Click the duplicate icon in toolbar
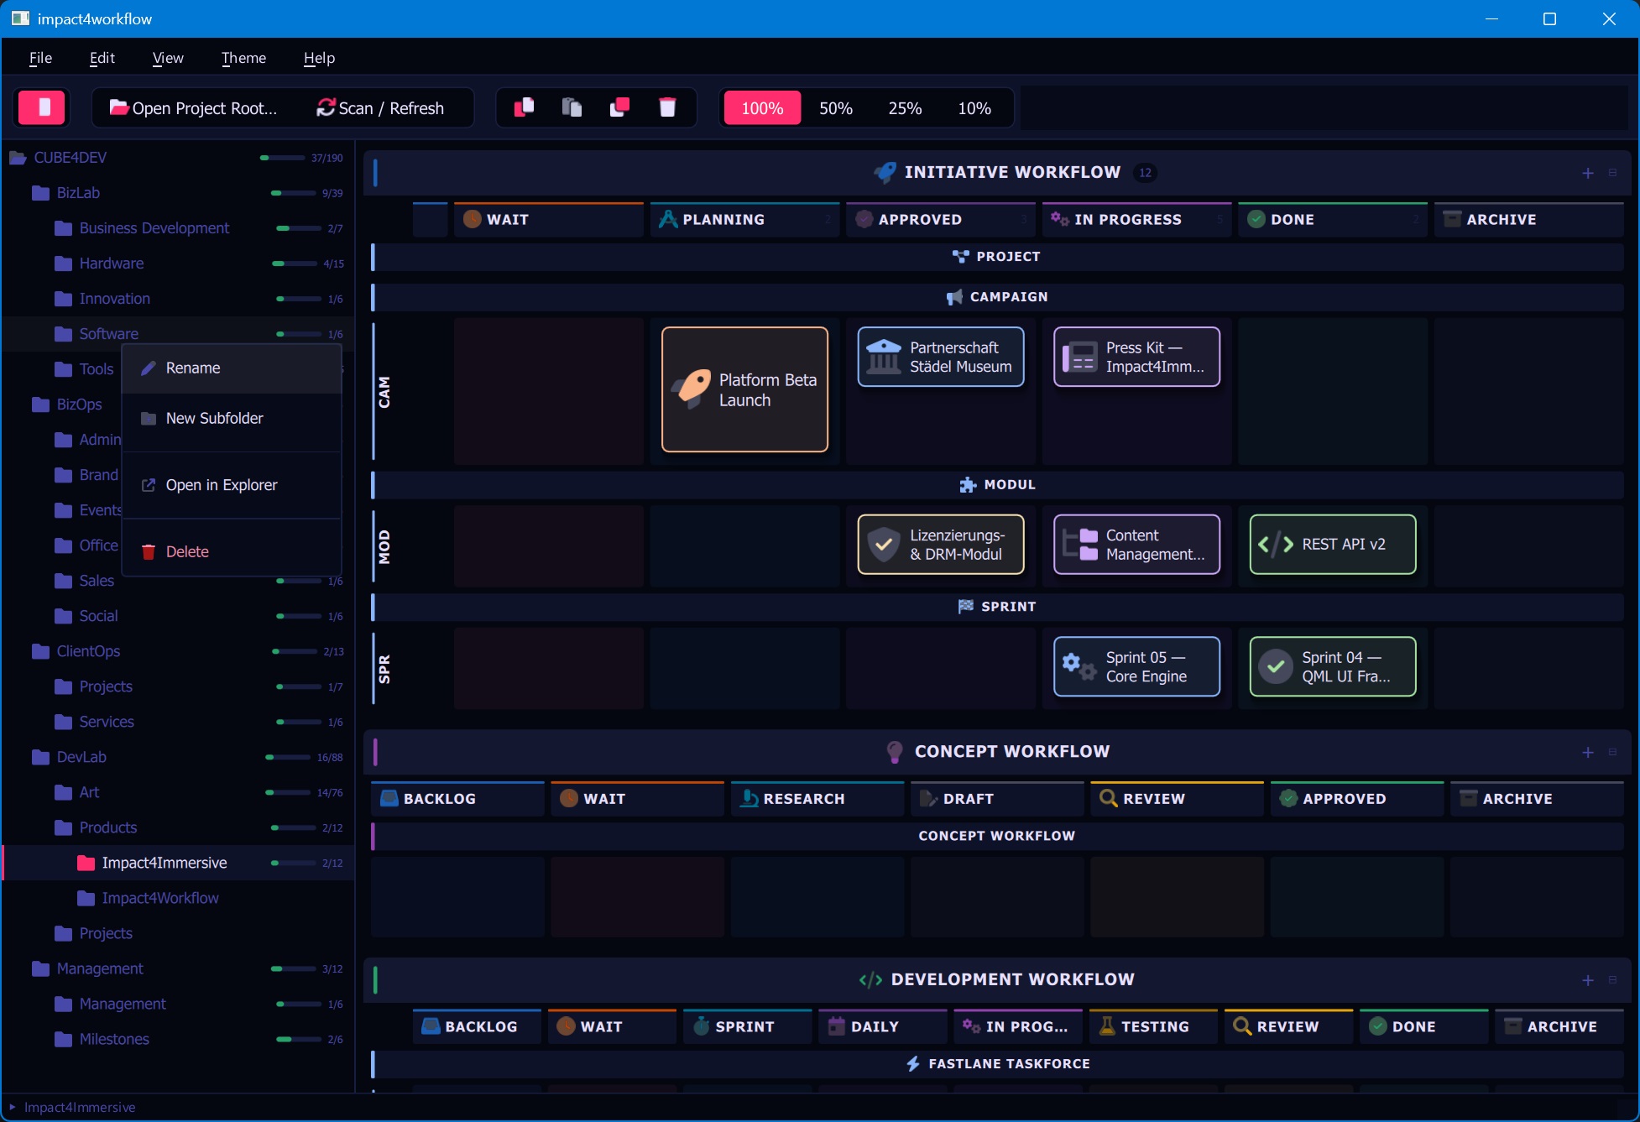Screen dimensions: 1640x1122 pos(619,107)
